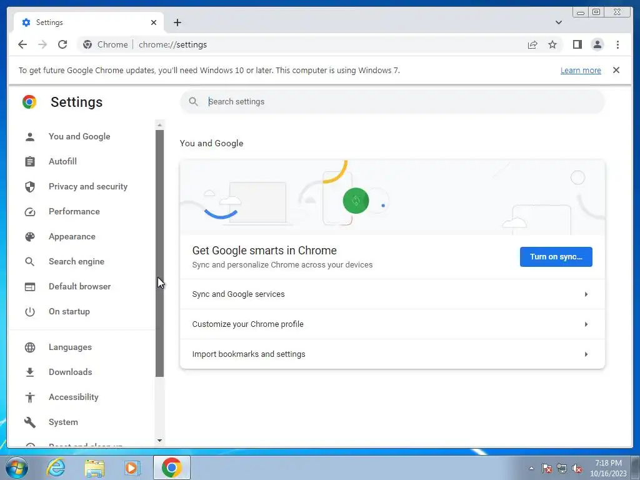640x480 pixels.
Task: Click the Chrome site info chip
Action: [105, 44]
